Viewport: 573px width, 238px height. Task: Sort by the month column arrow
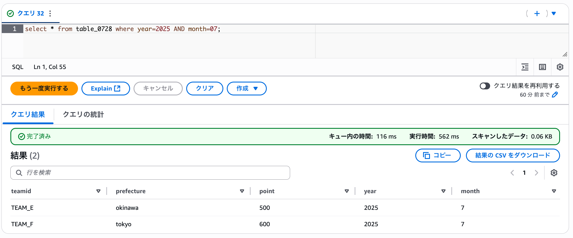(554, 191)
